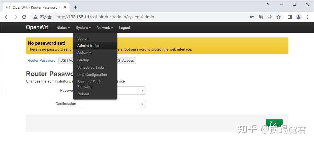The width and height of the screenshot is (314, 142).
Task: Click the Chrome profile avatar icon
Action: (x=299, y=17)
